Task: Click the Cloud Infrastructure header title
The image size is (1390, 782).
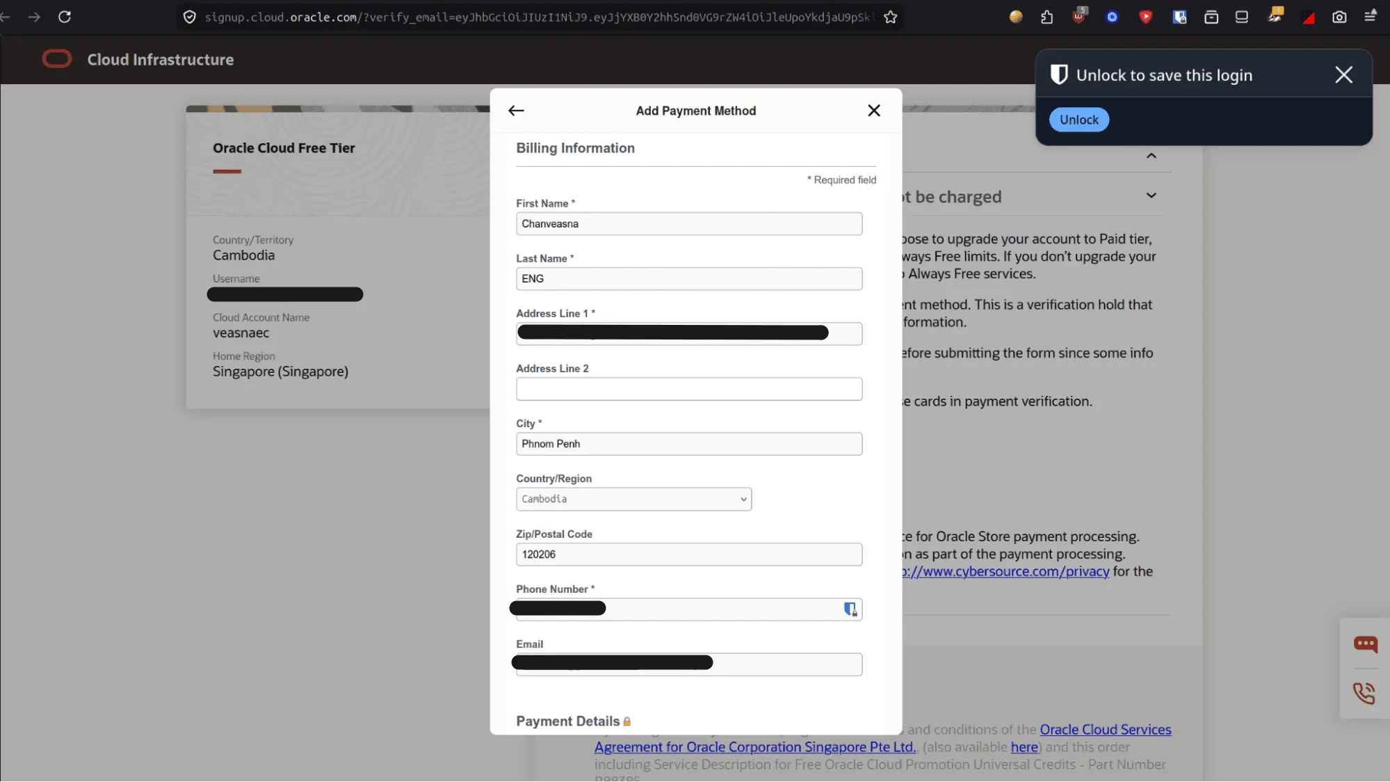Action: (161, 60)
